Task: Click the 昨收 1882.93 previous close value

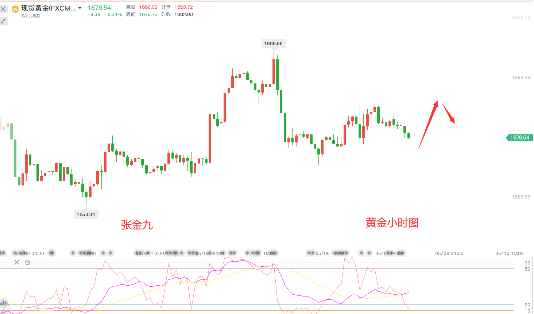Action: tap(183, 15)
